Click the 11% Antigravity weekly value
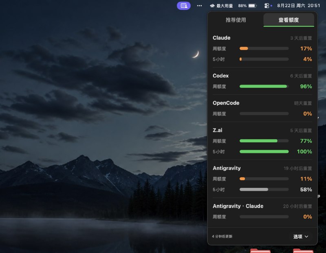This screenshot has width=326, height=253. coord(306,179)
